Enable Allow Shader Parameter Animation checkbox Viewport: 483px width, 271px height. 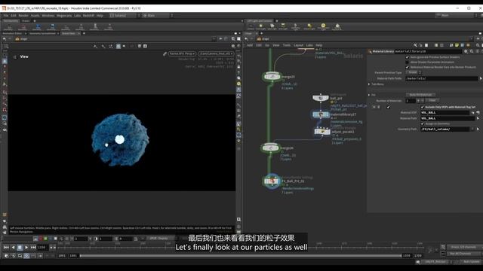click(408, 62)
